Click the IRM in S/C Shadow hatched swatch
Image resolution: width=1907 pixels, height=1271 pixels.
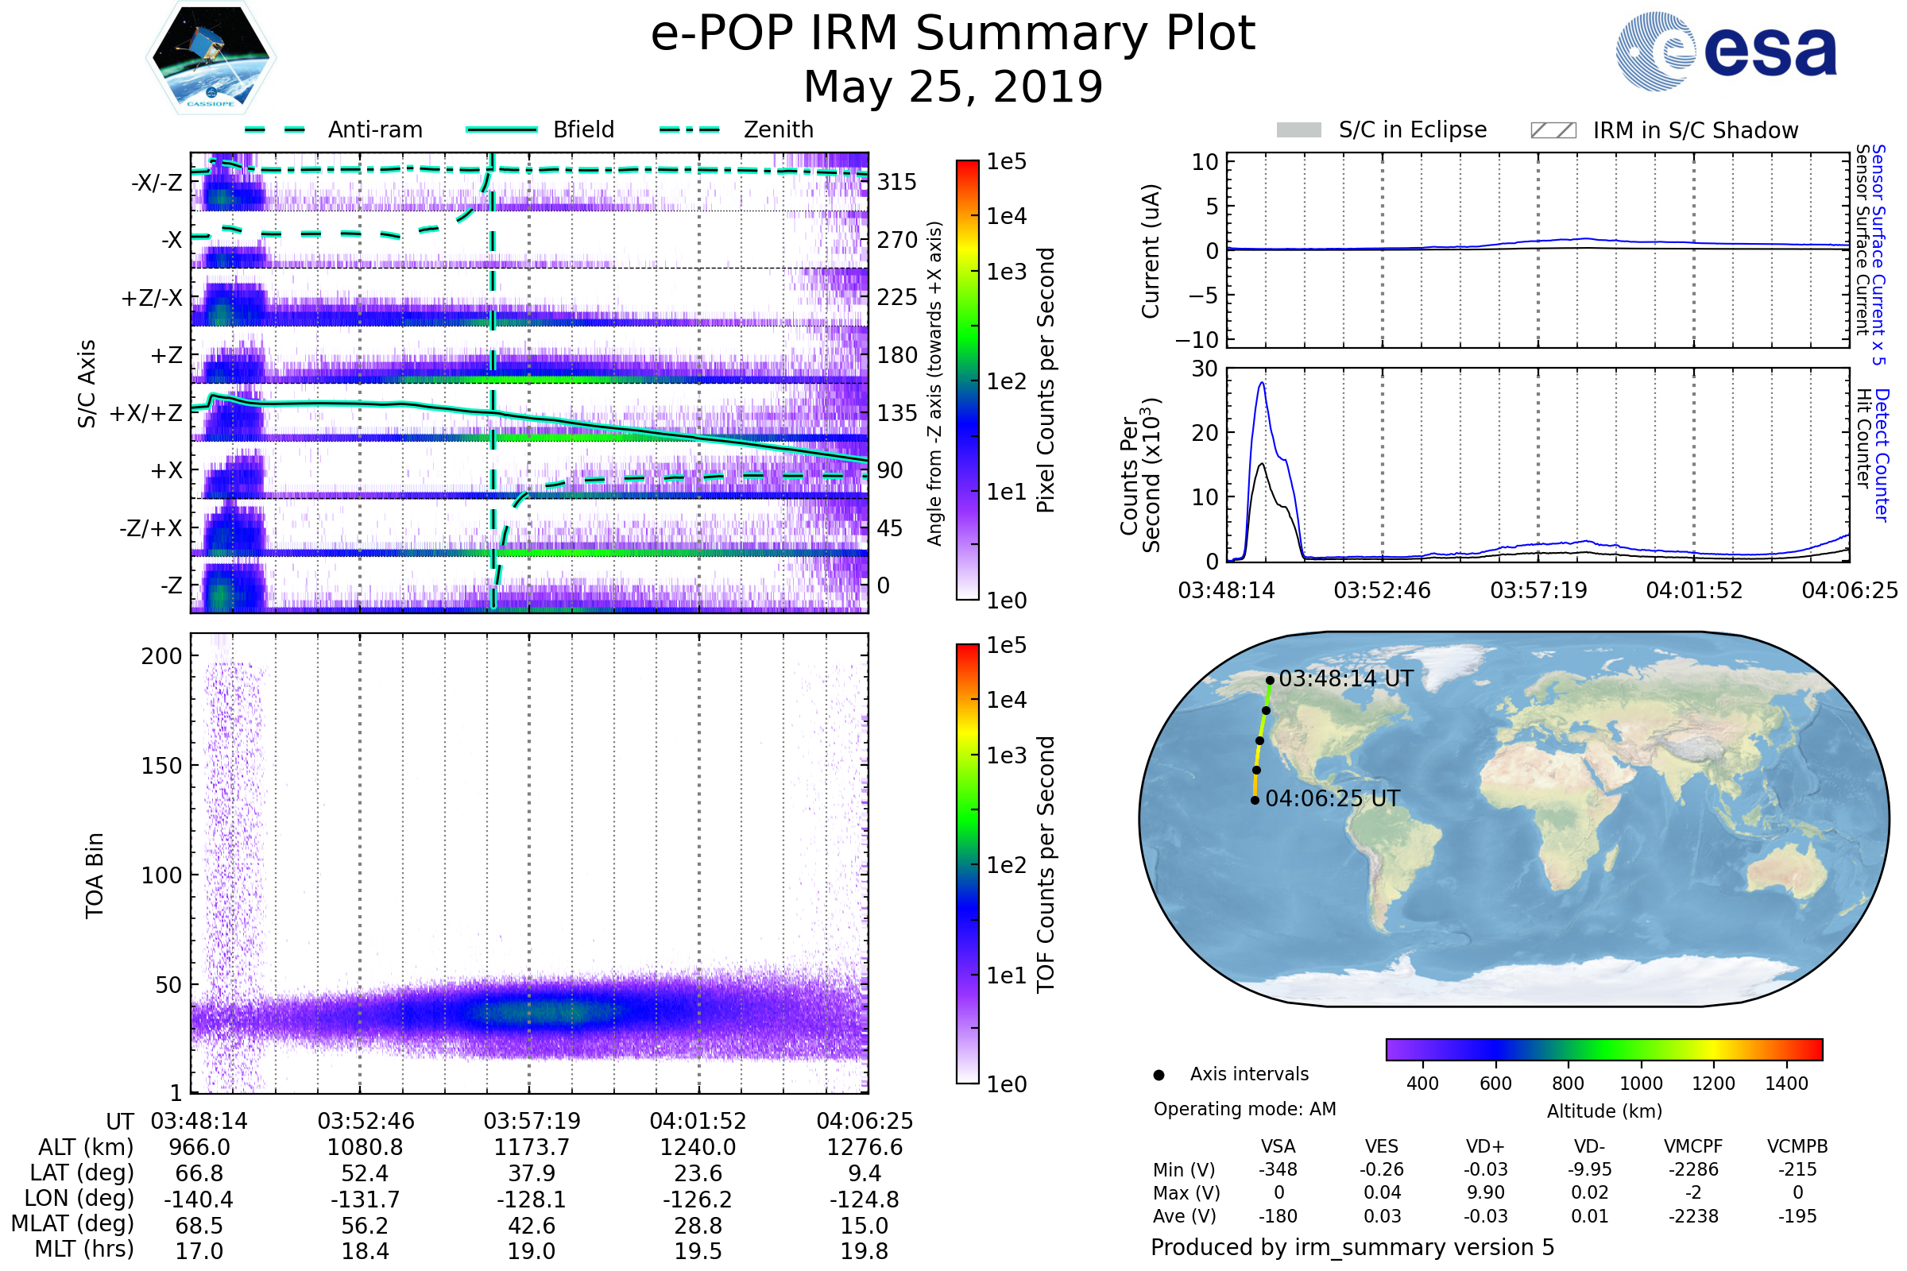click(1553, 130)
